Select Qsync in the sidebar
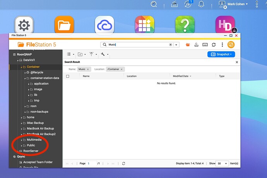The height and width of the screenshot is (178, 267). pyautogui.click(x=21, y=157)
